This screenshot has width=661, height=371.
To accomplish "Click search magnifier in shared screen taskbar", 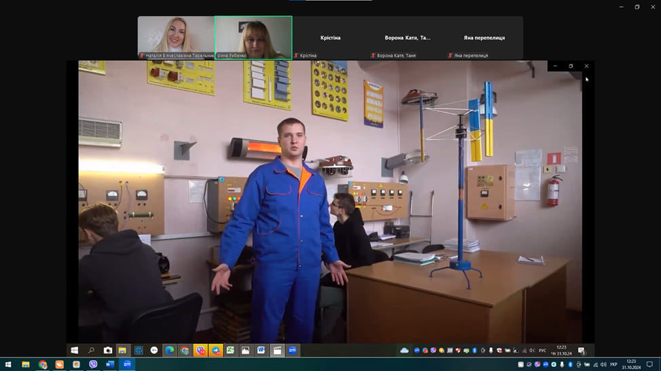I will (91, 350).
